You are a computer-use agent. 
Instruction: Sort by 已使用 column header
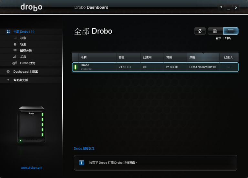click(152, 57)
